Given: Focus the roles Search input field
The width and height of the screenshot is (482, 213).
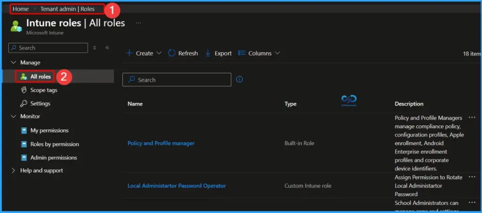Looking at the screenshot, I should tap(177, 80).
